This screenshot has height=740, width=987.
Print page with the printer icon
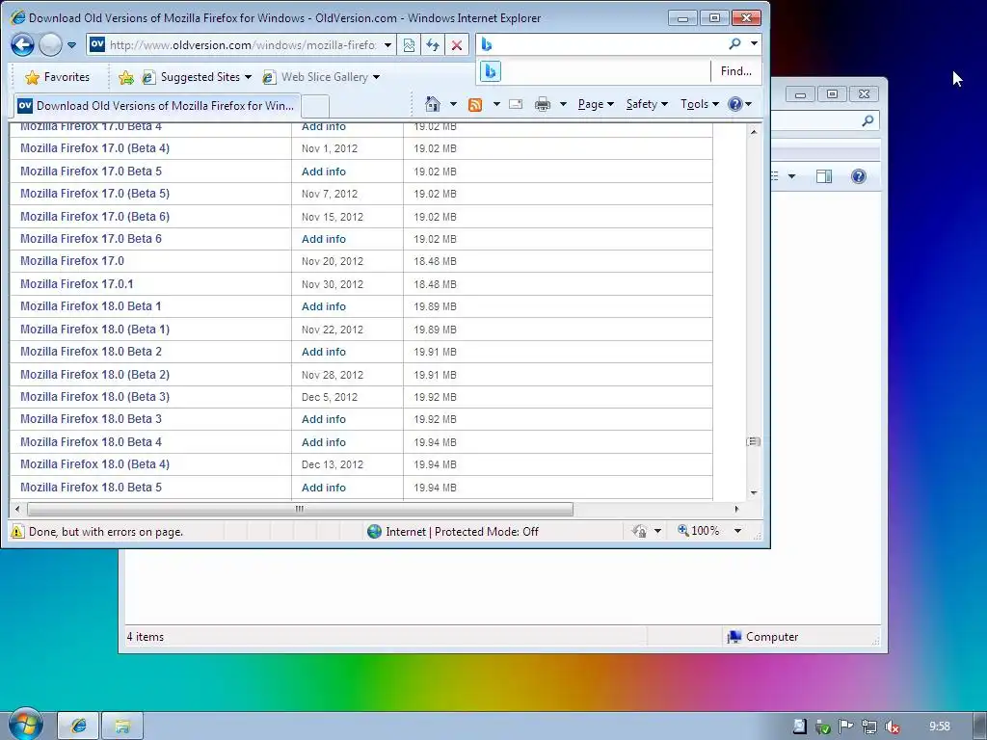point(542,104)
